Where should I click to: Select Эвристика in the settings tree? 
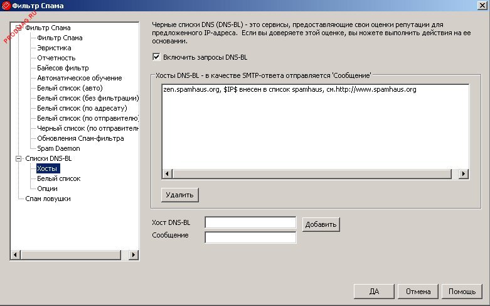point(54,48)
